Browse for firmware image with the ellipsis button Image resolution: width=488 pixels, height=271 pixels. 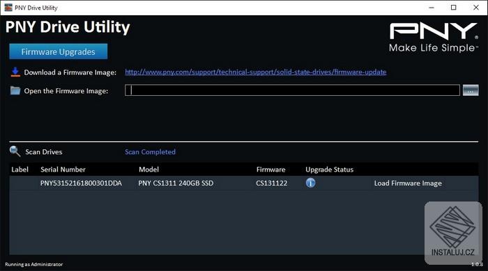[x=471, y=90]
